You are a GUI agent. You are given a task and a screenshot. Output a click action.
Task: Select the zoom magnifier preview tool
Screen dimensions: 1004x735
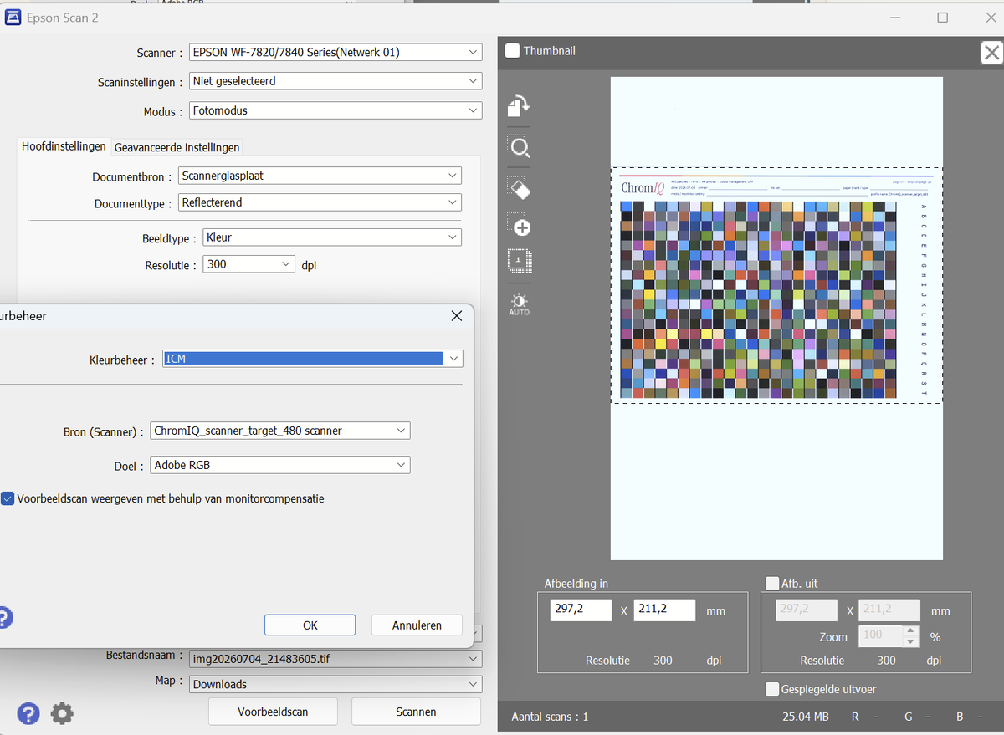tap(519, 147)
